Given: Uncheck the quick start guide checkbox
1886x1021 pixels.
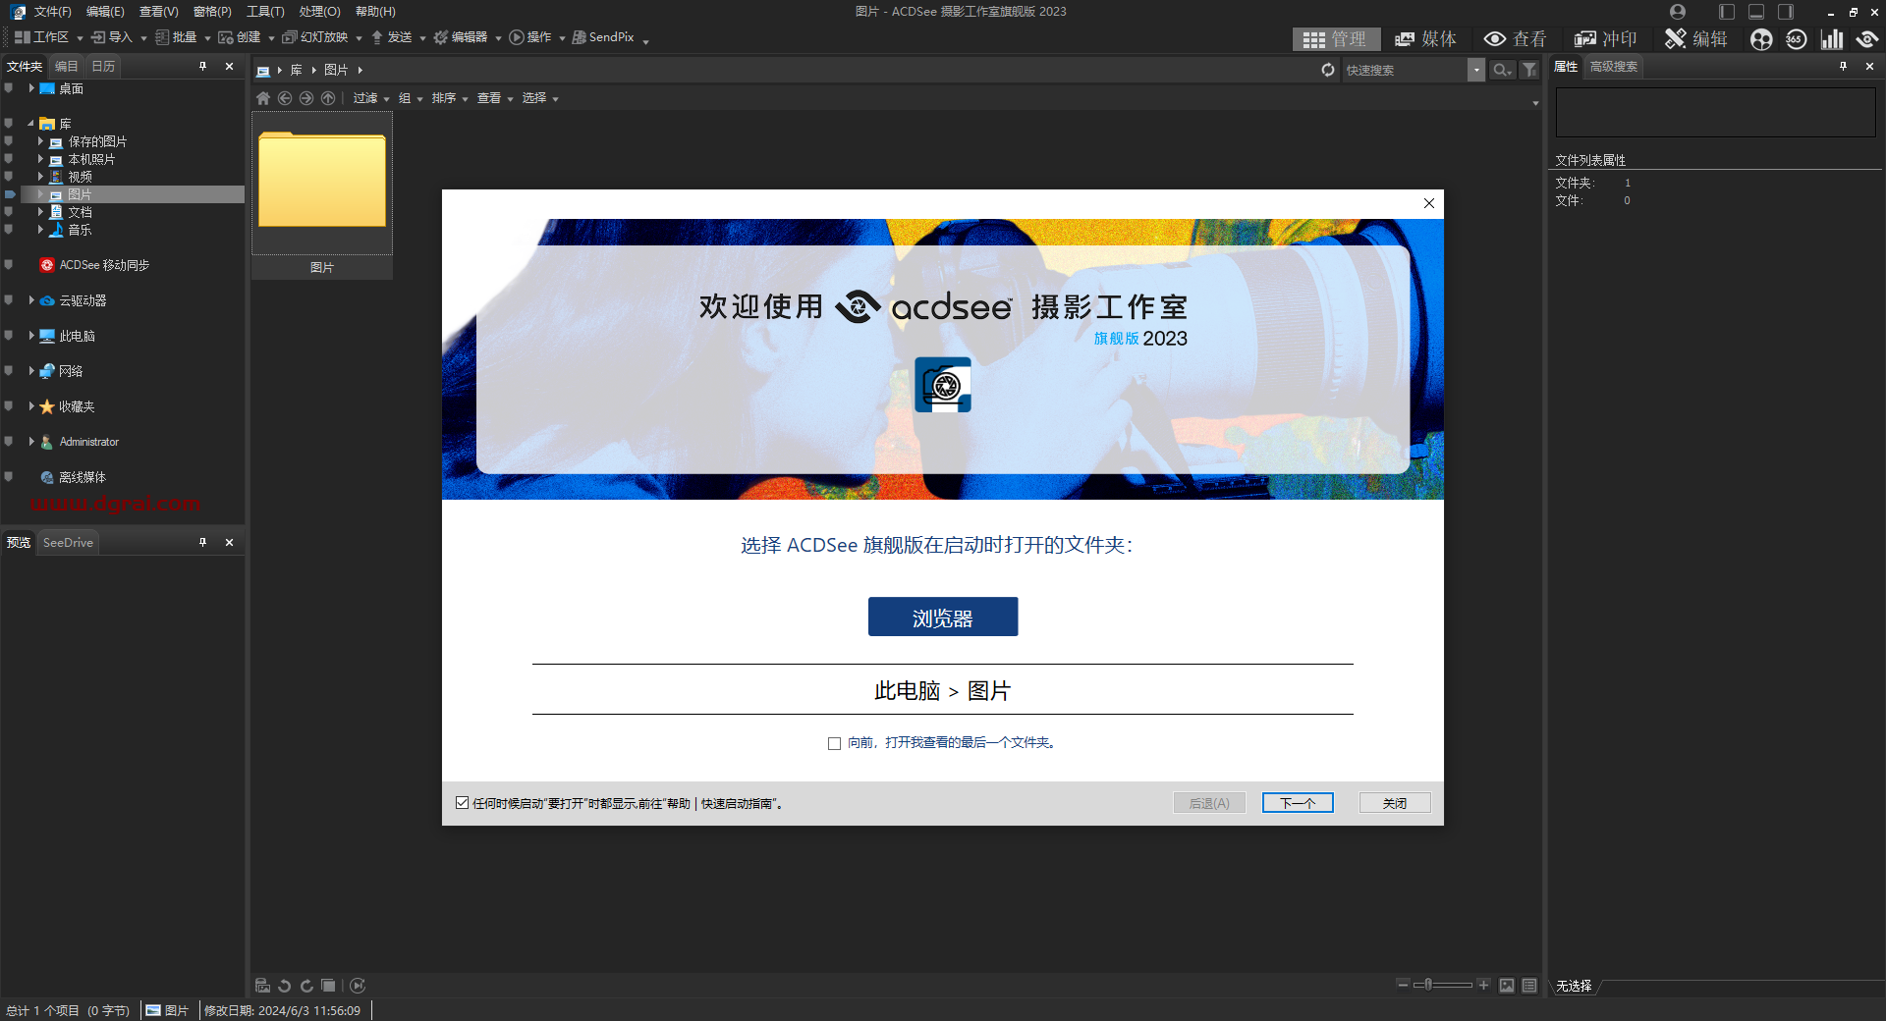Looking at the screenshot, I should click(x=462, y=803).
